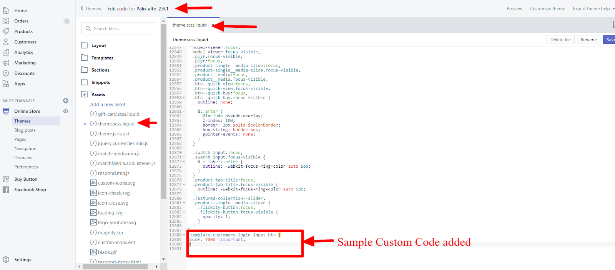Open matchMedia.addListener.js asset file
Screen dimensions: 615x270
[x=127, y=163]
